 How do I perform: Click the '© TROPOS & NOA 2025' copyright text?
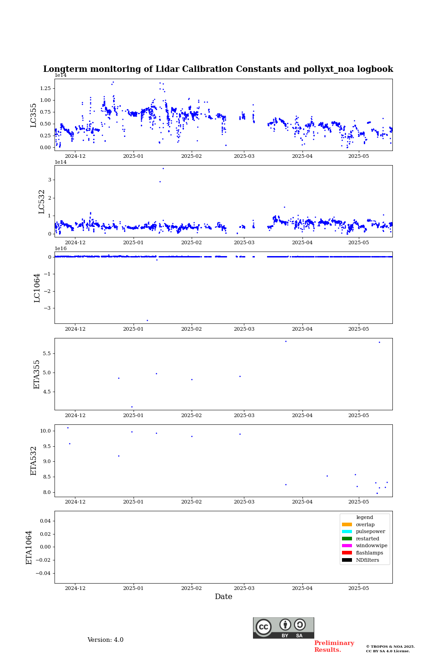[390, 647]
